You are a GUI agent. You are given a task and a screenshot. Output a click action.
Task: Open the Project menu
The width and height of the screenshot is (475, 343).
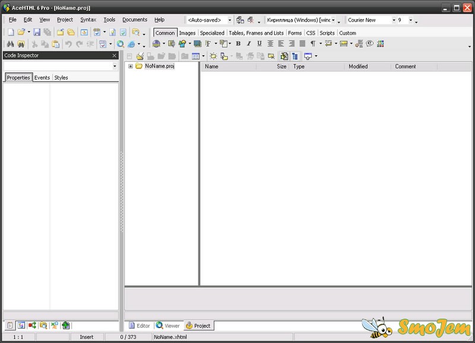point(65,20)
